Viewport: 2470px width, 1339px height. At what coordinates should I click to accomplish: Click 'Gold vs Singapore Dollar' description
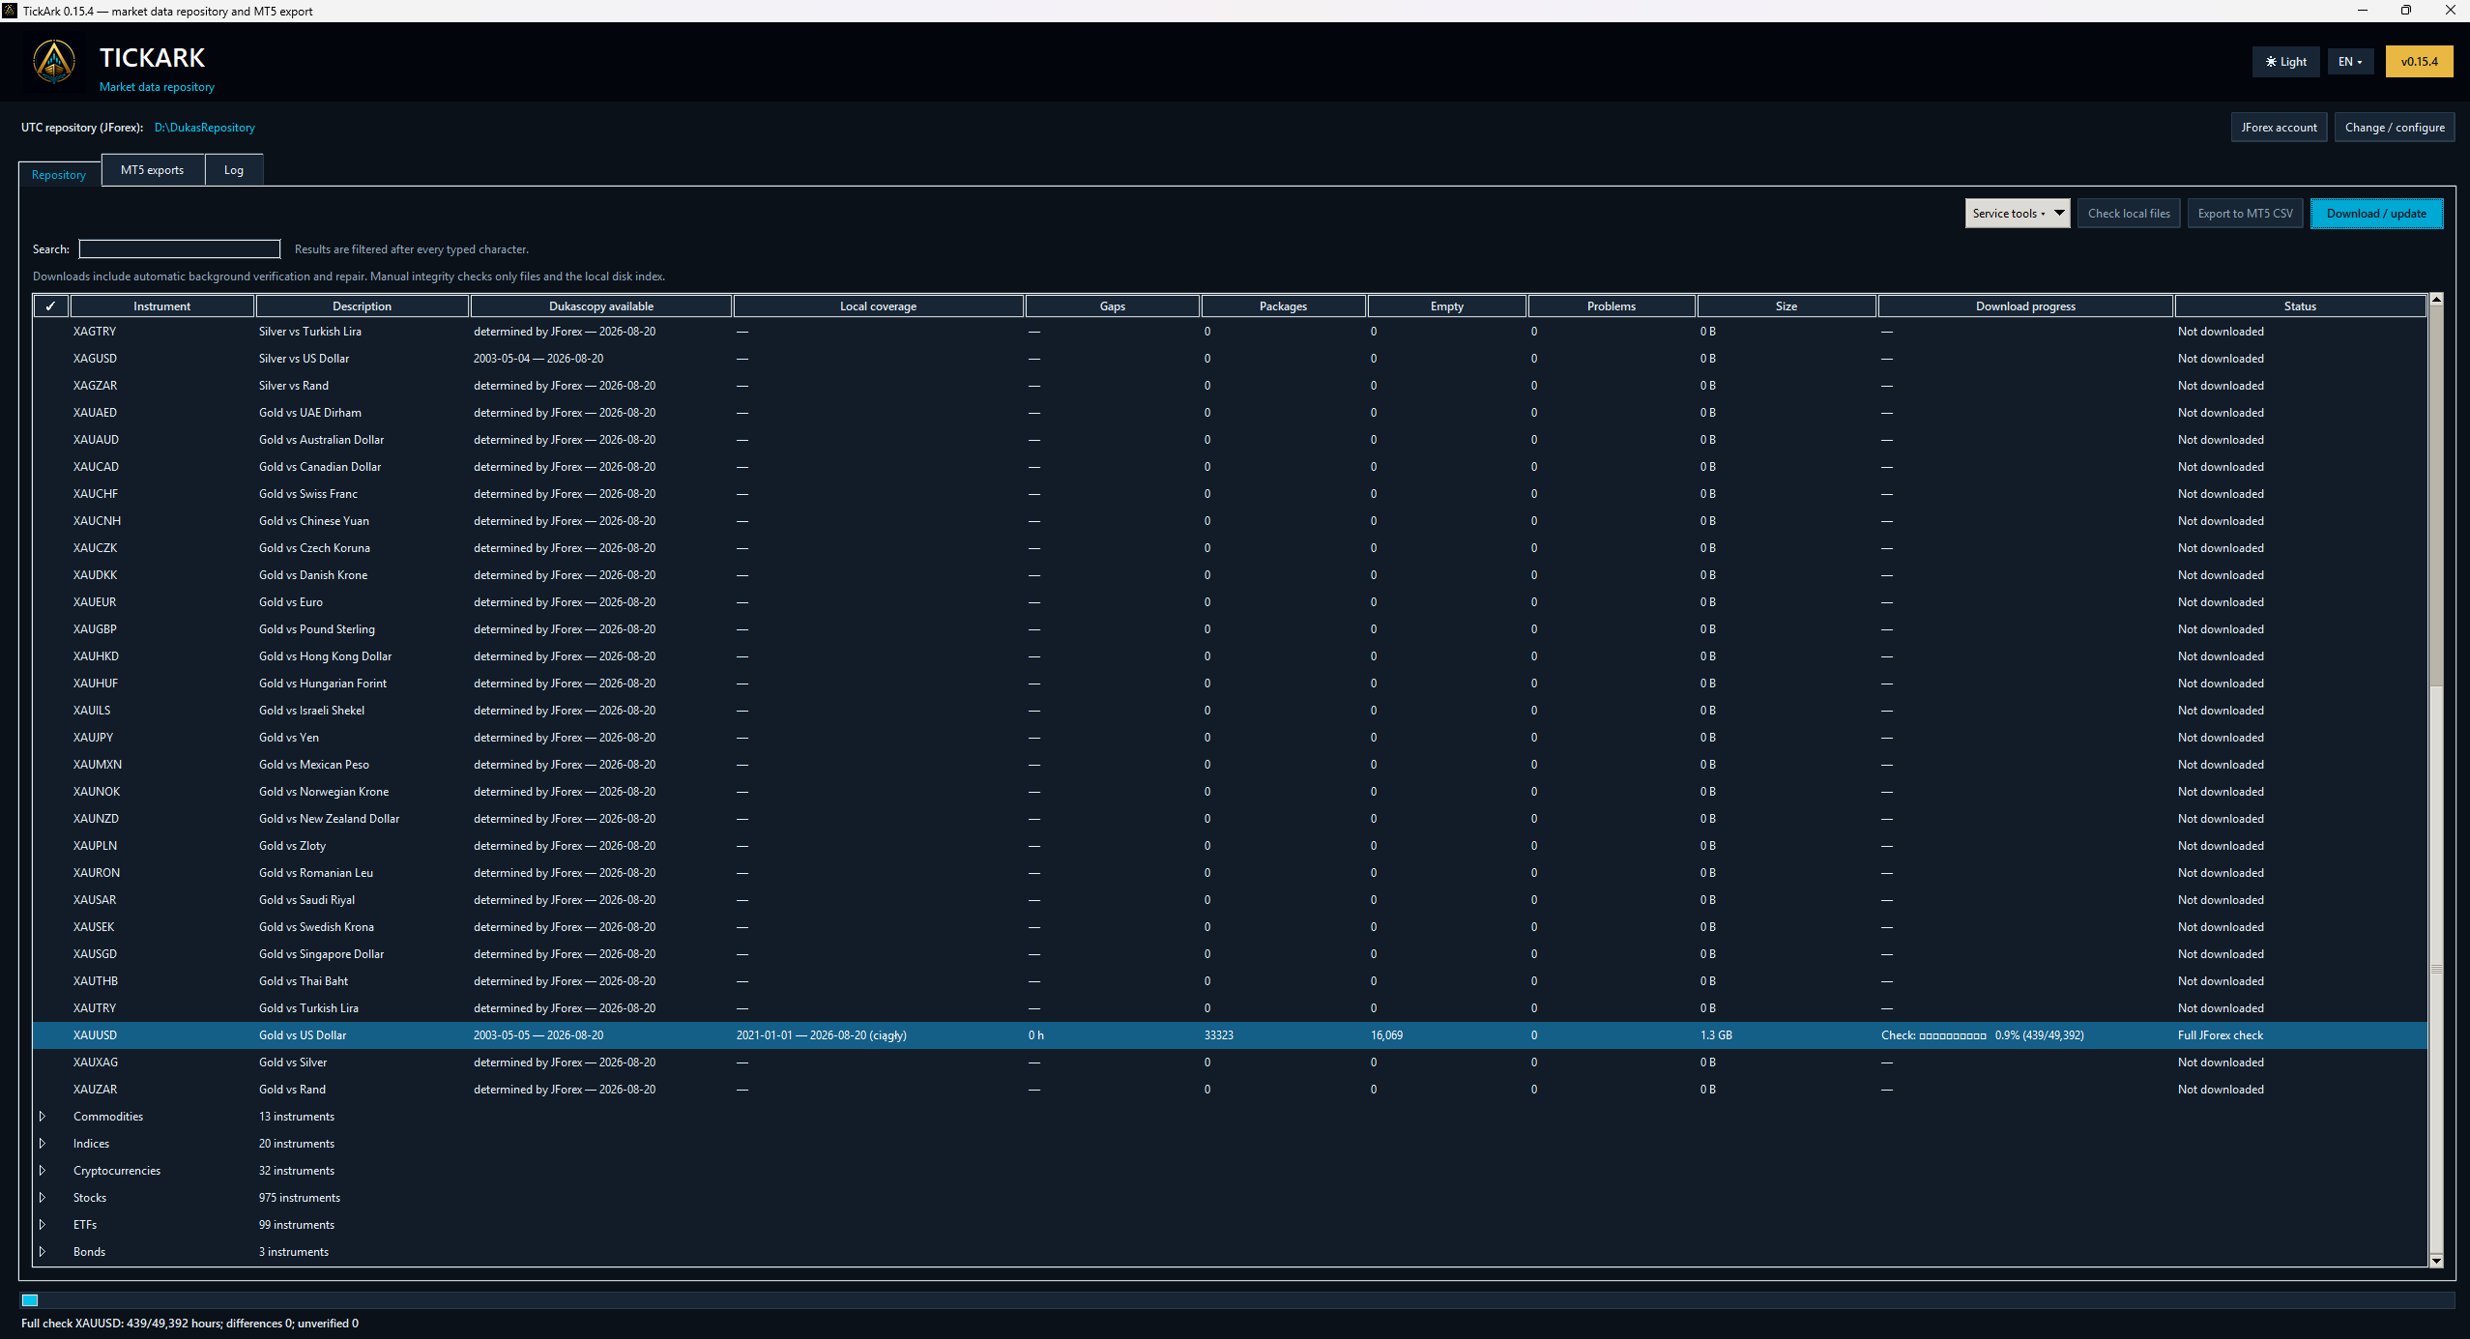[321, 954]
